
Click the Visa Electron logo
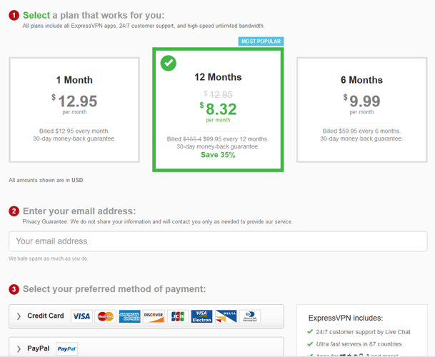tap(201, 316)
